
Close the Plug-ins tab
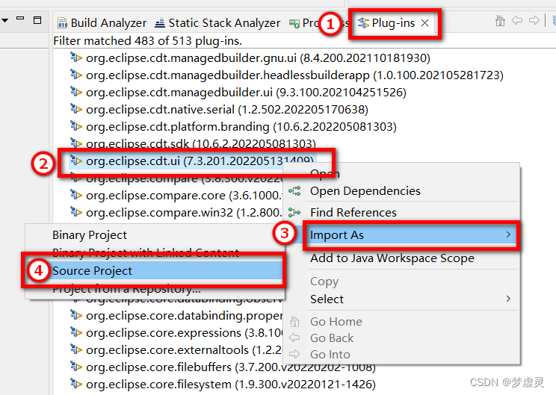424,23
